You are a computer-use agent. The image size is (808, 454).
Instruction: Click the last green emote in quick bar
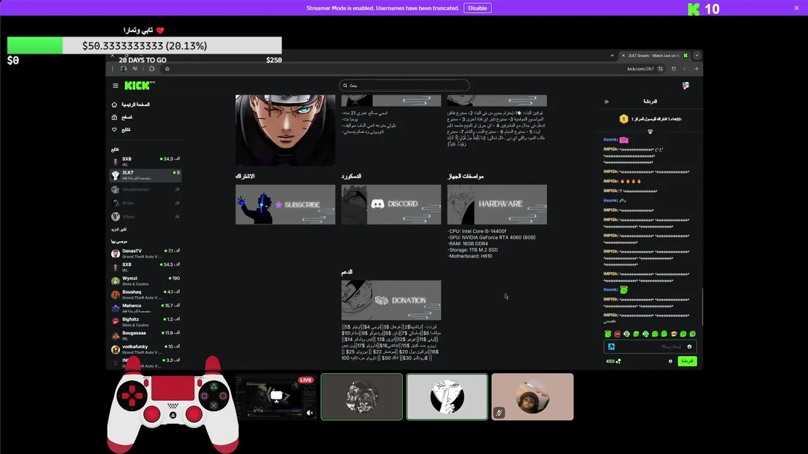[x=692, y=334]
